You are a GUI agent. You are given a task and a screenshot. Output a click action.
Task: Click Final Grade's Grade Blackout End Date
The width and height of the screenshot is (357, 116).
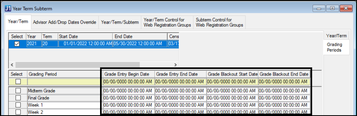click(284, 98)
